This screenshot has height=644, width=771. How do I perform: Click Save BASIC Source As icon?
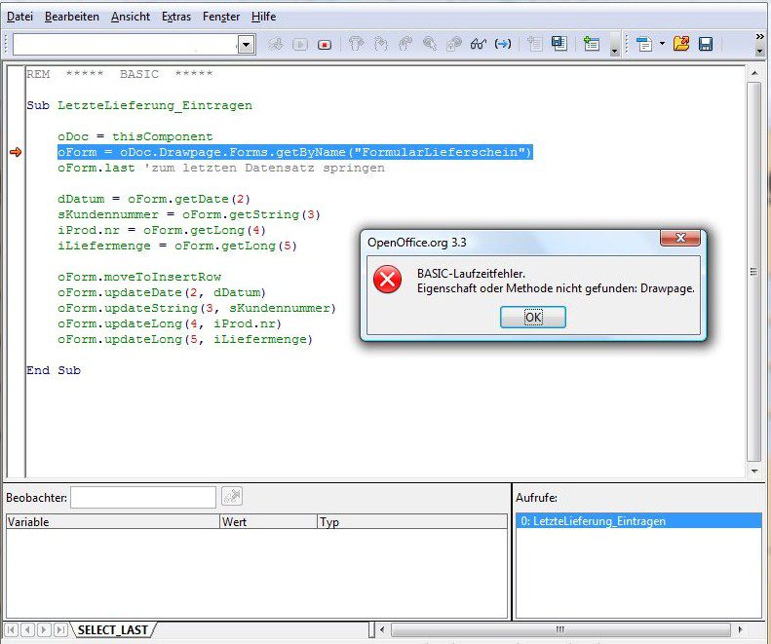[x=559, y=44]
